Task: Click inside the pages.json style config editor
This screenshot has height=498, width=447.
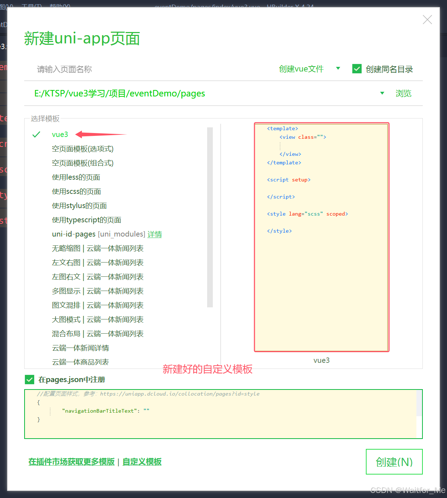Action: tap(221, 414)
